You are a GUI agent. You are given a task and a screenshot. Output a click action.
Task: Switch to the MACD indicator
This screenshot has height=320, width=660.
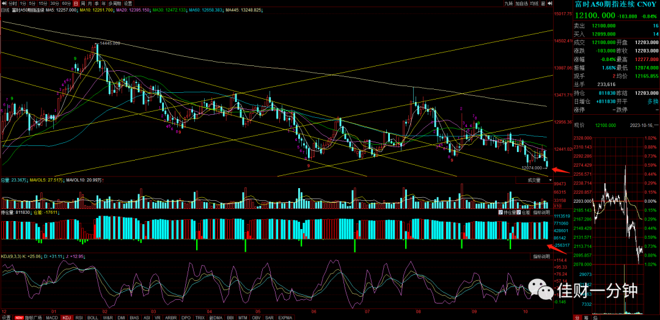(x=52, y=317)
